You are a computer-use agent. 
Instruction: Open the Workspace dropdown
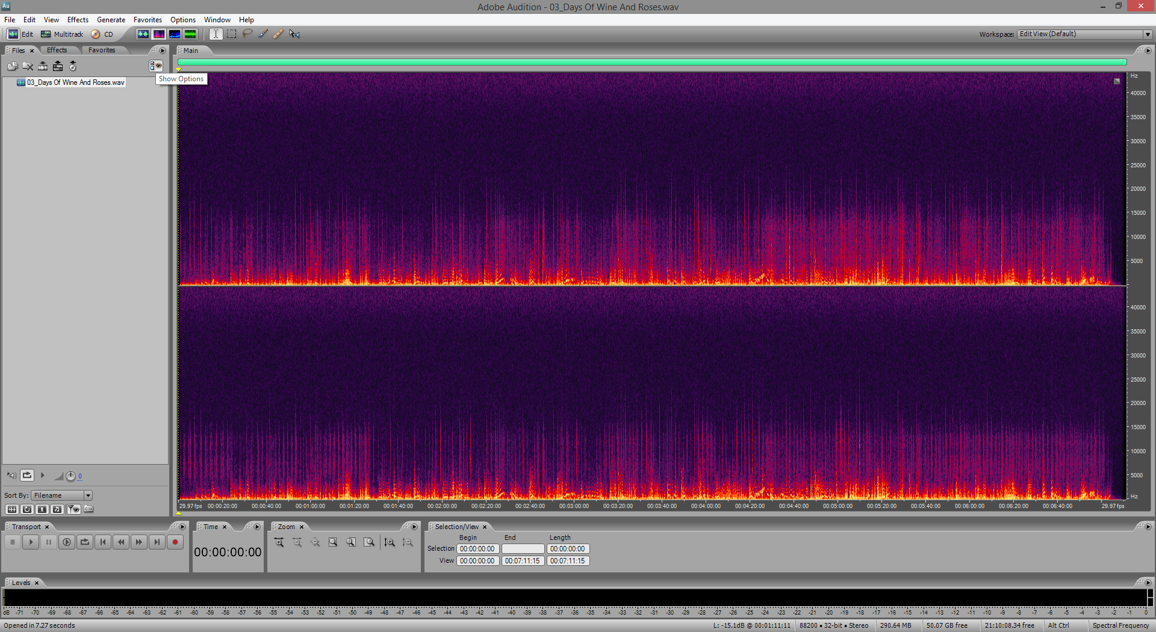tap(1085, 34)
